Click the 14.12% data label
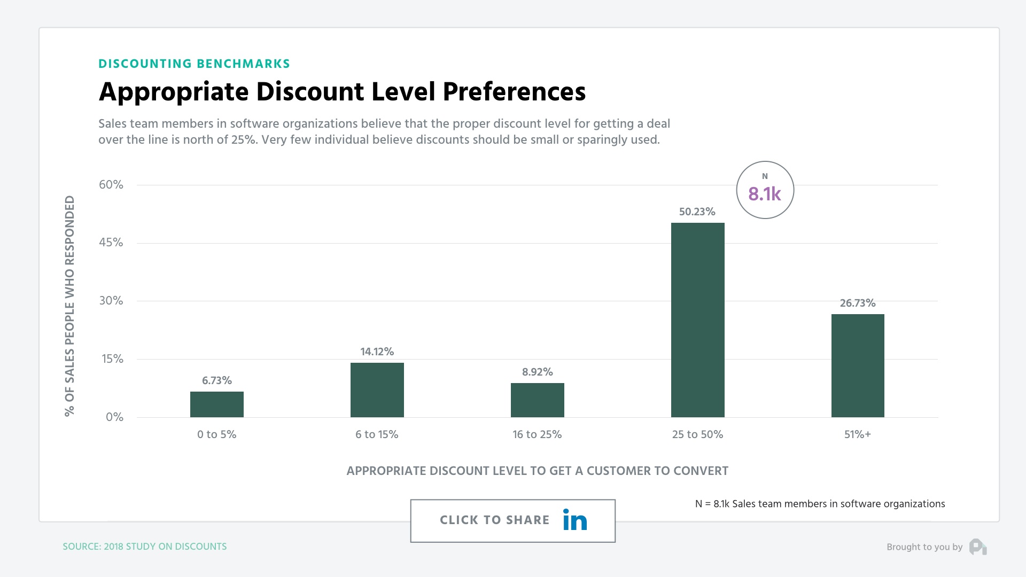The height and width of the screenshot is (577, 1026). coord(377,352)
